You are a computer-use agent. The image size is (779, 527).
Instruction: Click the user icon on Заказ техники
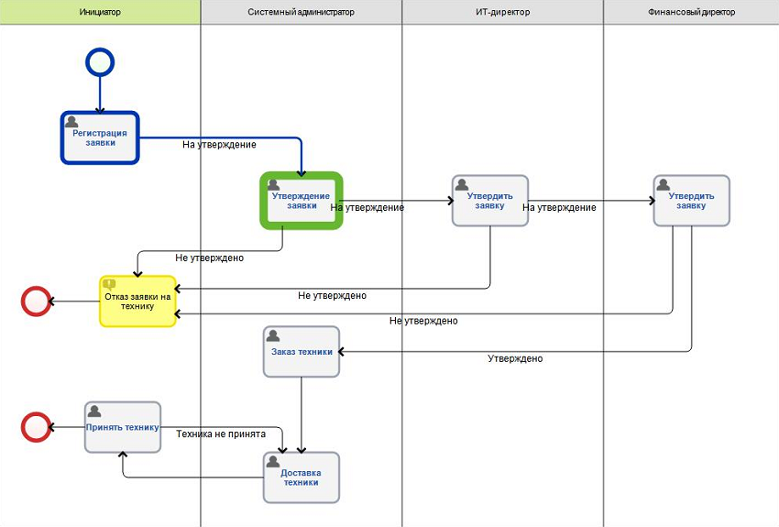click(273, 335)
